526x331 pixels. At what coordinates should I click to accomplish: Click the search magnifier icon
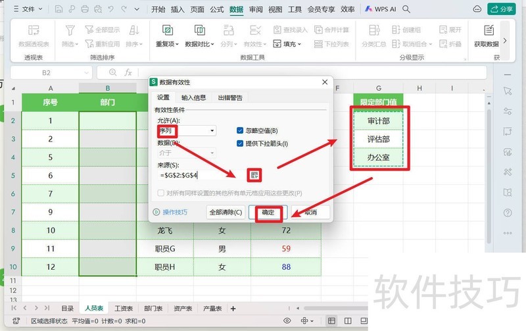tap(406, 9)
